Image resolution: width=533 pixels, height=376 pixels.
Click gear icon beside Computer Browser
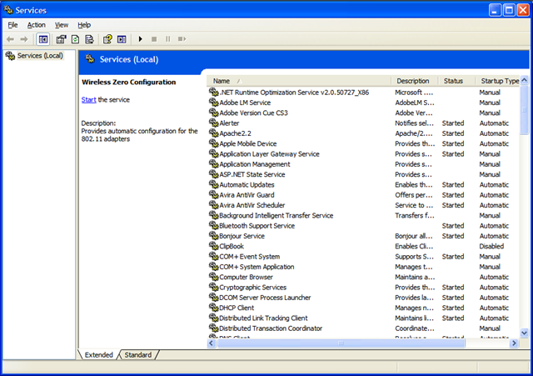213,277
